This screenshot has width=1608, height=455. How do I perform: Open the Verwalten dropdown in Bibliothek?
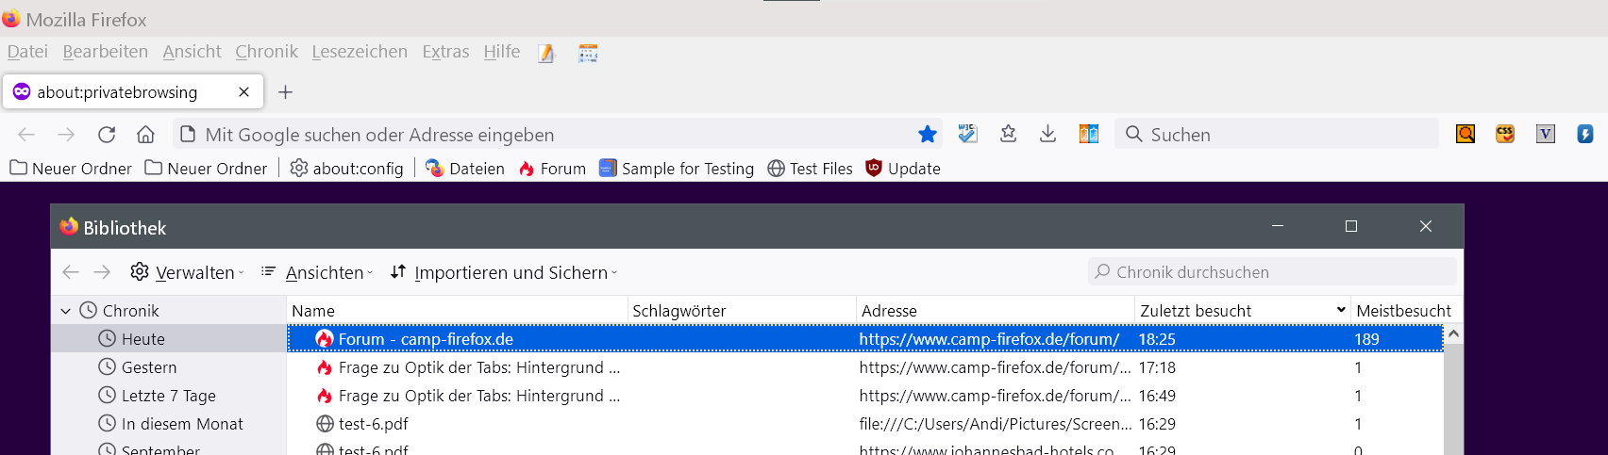(x=187, y=272)
